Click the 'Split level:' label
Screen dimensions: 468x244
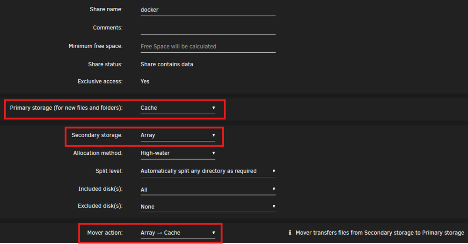click(x=109, y=171)
